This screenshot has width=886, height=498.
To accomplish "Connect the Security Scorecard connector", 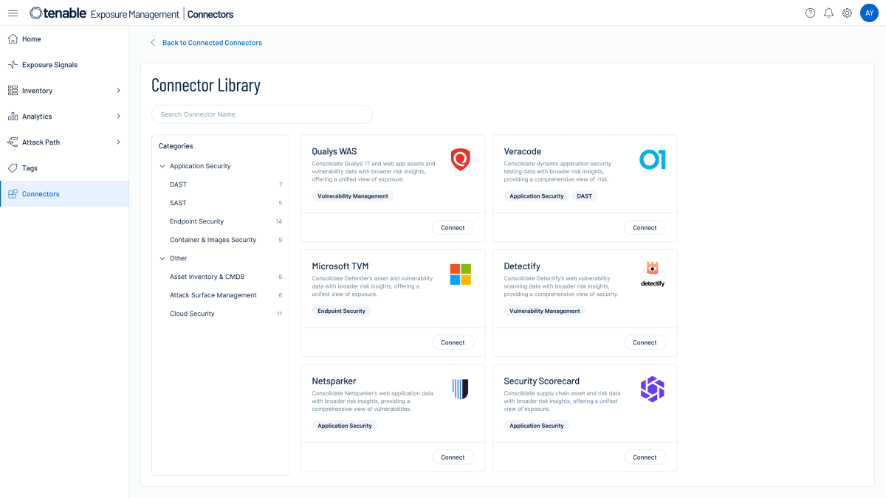I will [645, 457].
